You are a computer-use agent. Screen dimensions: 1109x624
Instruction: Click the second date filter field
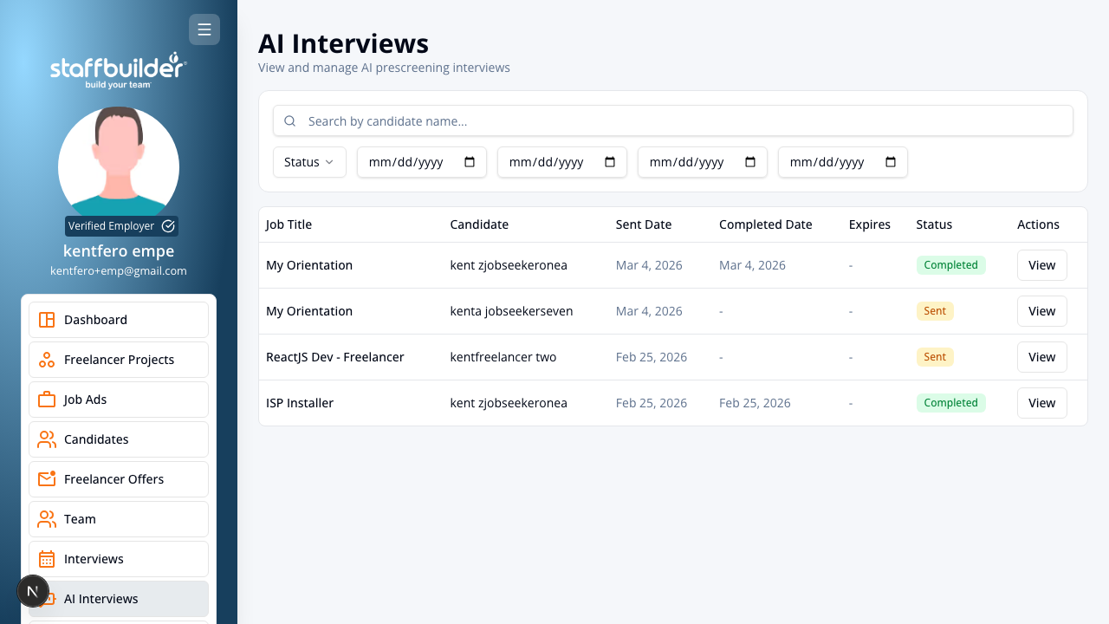click(x=562, y=162)
